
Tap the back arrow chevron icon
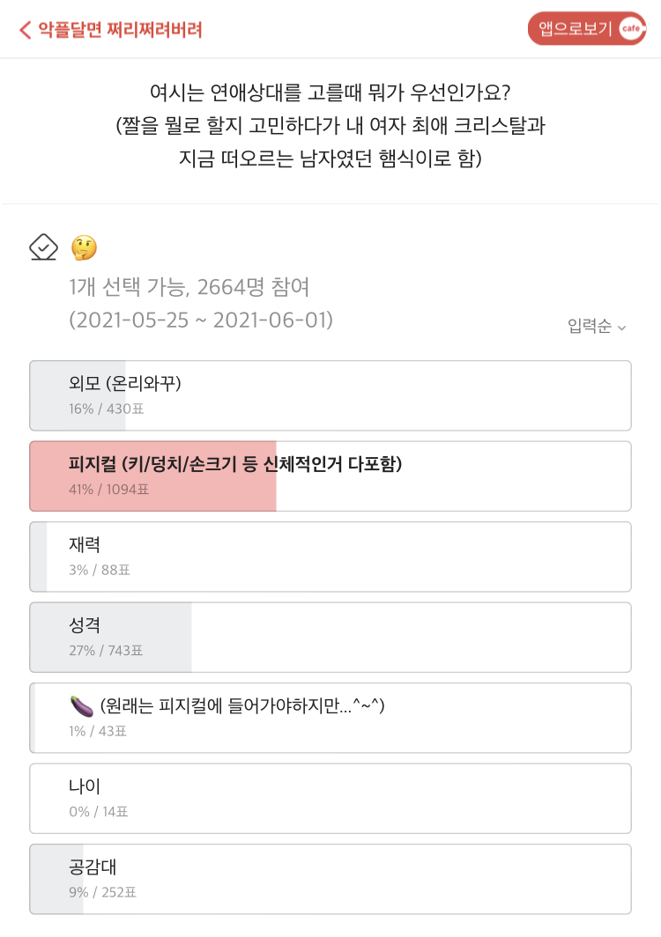(x=25, y=30)
